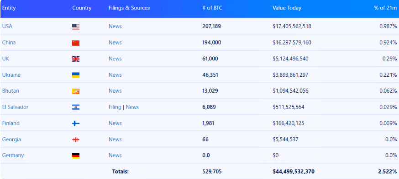The height and width of the screenshot is (179, 399).
Task: Select the $511,525,564 value cell
Action: point(289,107)
